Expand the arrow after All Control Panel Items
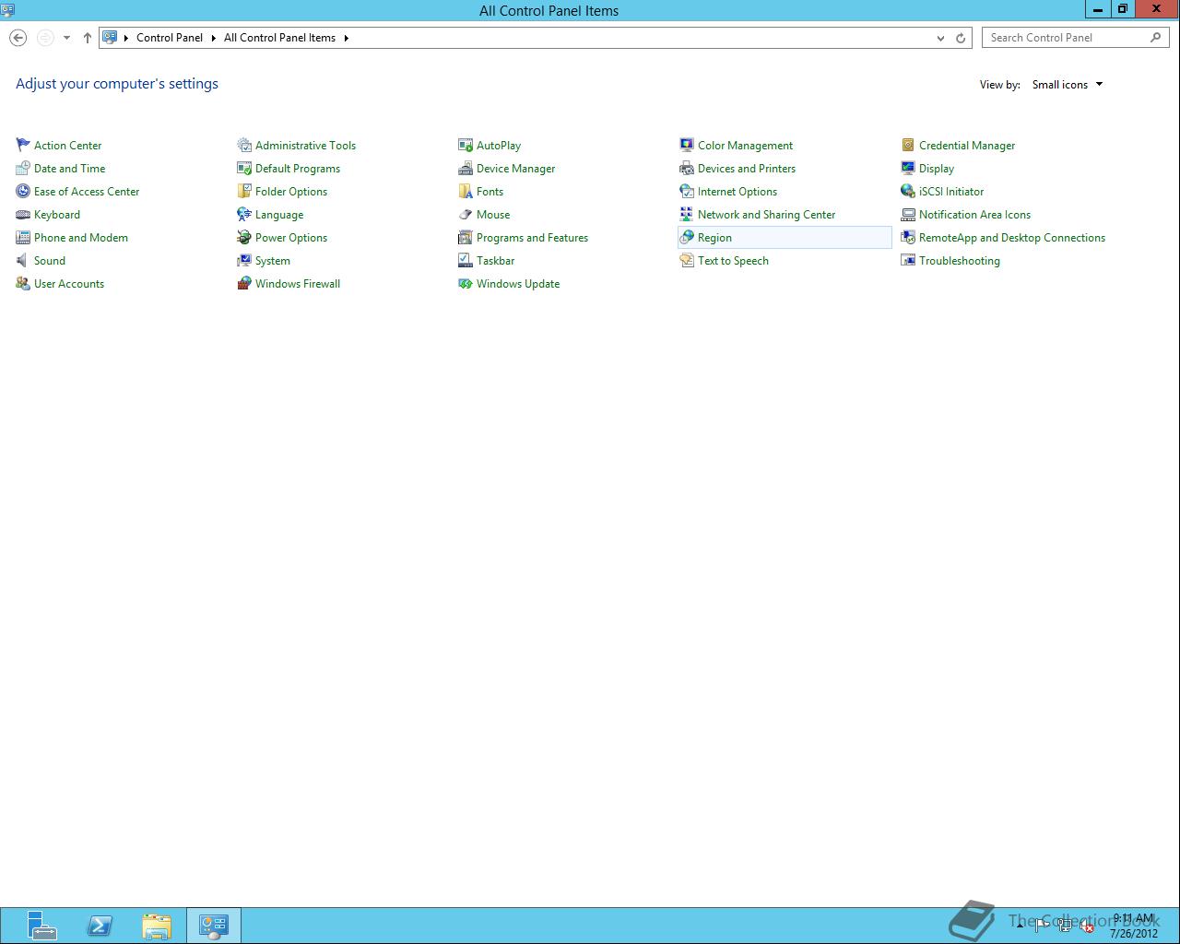The height and width of the screenshot is (944, 1180). (x=347, y=38)
